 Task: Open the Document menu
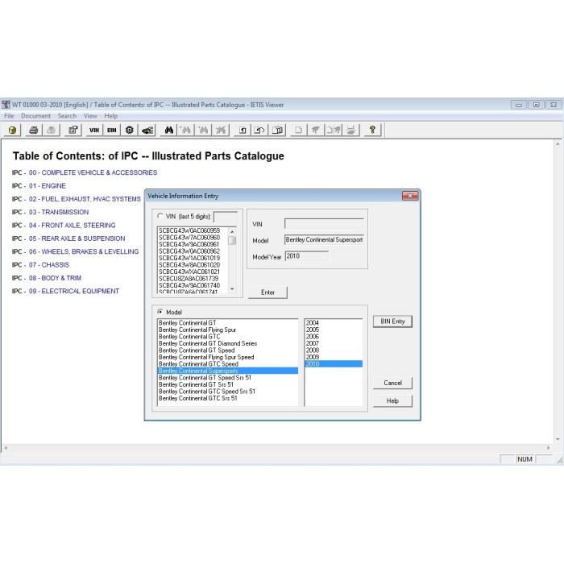click(35, 116)
